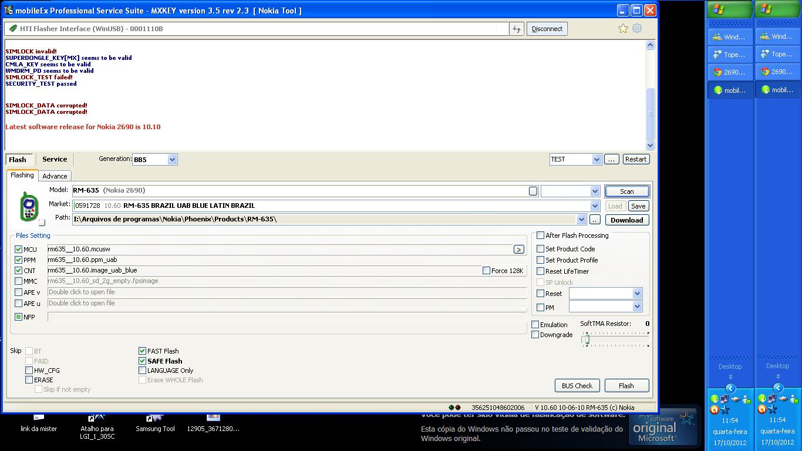Image resolution: width=802 pixels, height=451 pixels.
Task: Open the Reset type dropdown
Action: pyautogui.click(x=637, y=294)
